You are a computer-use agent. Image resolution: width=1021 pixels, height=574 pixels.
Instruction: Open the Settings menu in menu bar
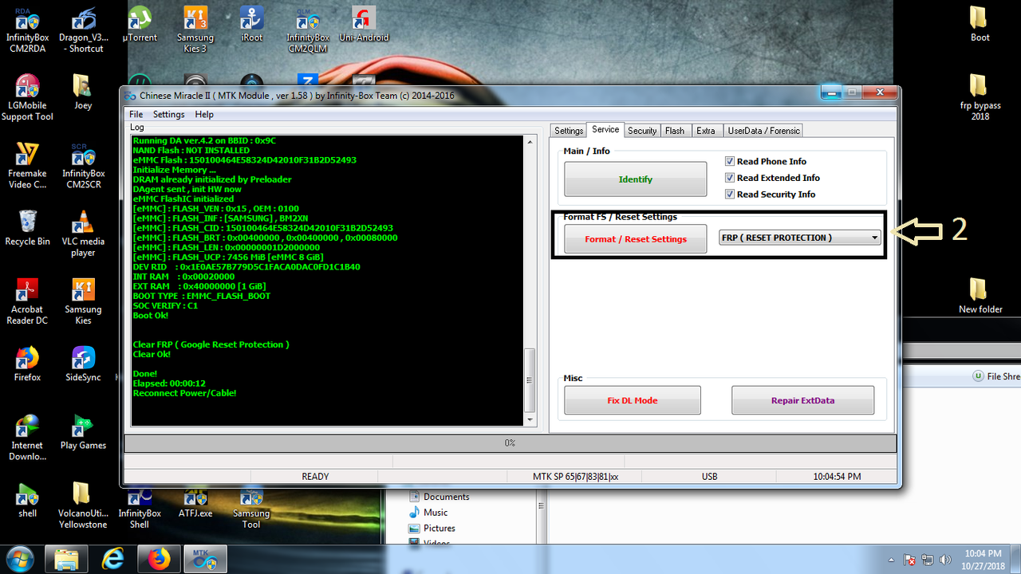169,115
